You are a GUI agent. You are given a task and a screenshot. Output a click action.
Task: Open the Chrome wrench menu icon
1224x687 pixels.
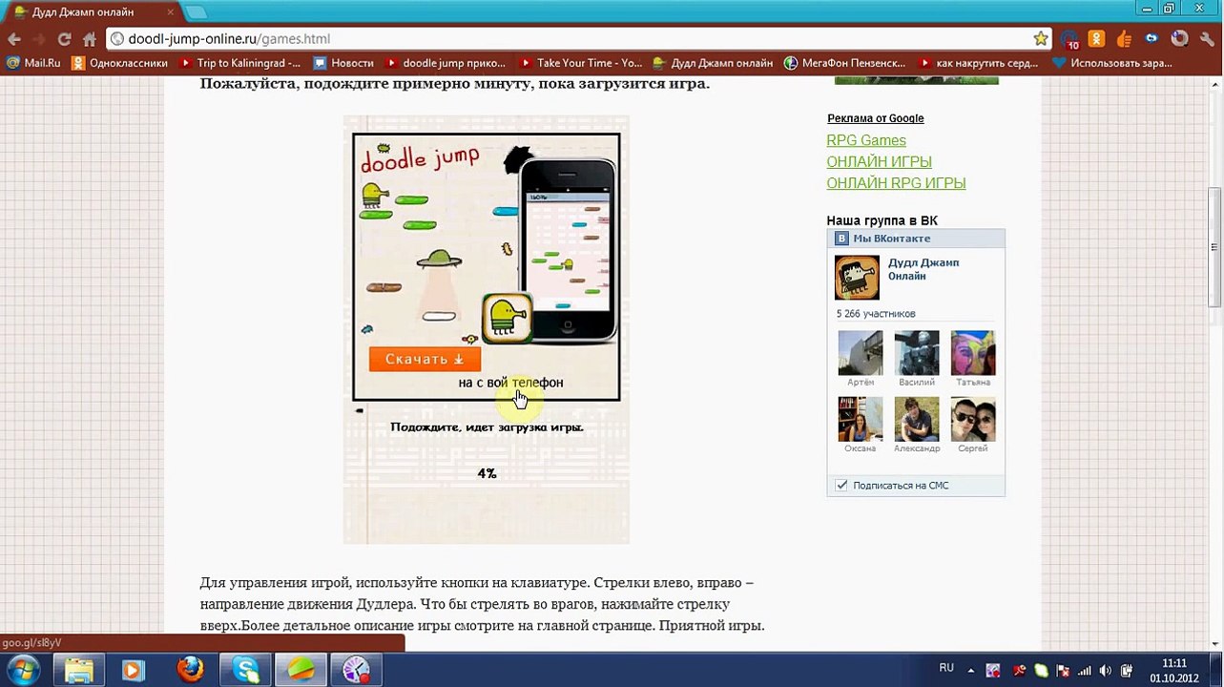pyautogui.click(x=1207, y=39)
